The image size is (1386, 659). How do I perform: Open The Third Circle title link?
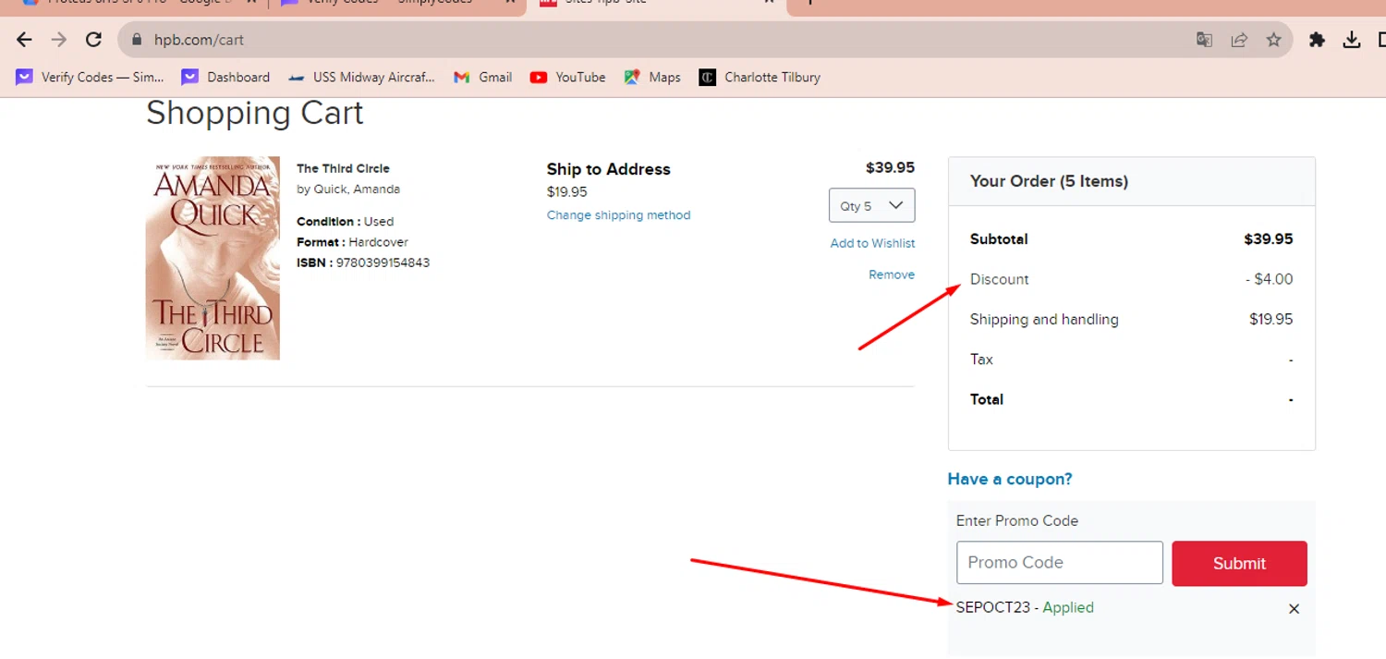[343, 168]
